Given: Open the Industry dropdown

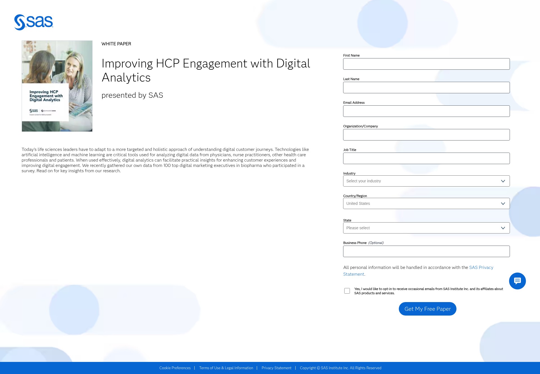Looking at the screenshot, I should pos(426,181).
